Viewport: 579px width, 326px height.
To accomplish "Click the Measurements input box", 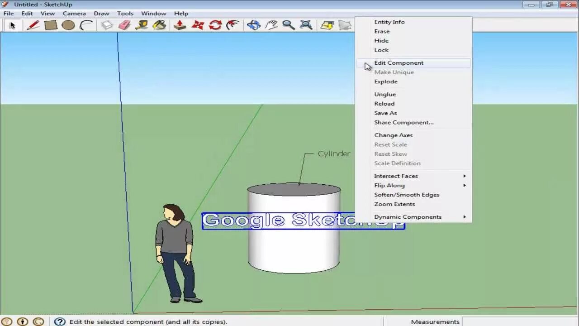I will [x=520, y=321].
